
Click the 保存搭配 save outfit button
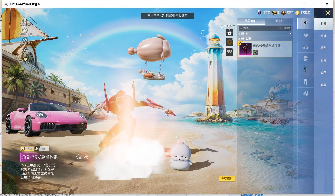(227, 178)
